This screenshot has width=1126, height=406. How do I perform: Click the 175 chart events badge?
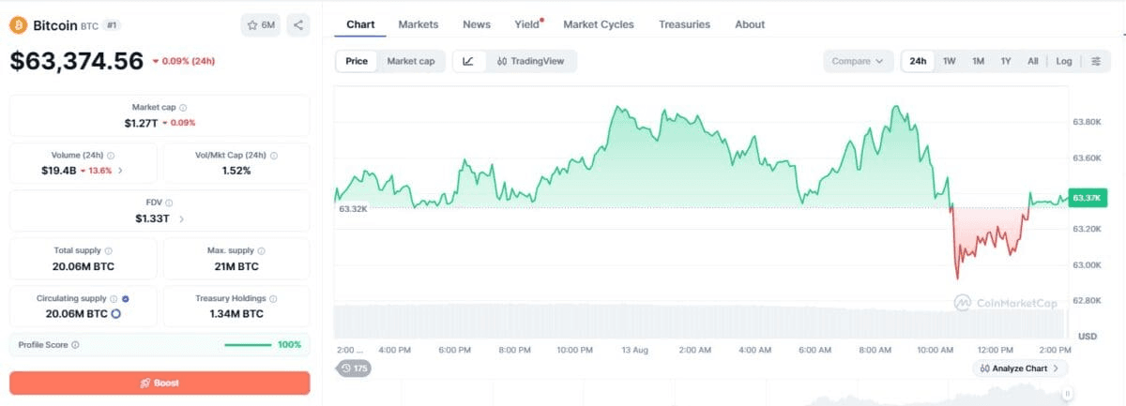355,368
